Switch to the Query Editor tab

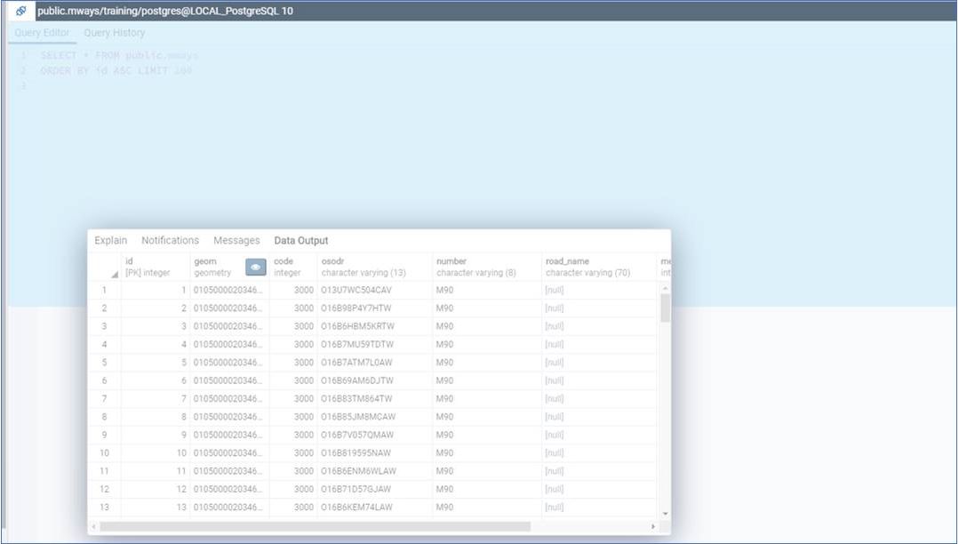point(42,33)
